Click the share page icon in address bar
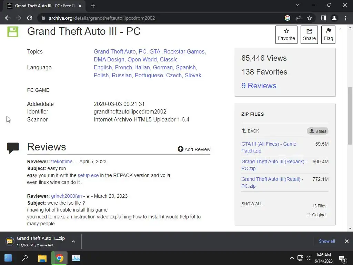 coord(299,18)
